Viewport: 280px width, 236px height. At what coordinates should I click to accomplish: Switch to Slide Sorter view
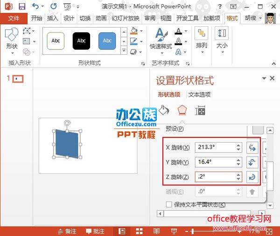[139, 231]
